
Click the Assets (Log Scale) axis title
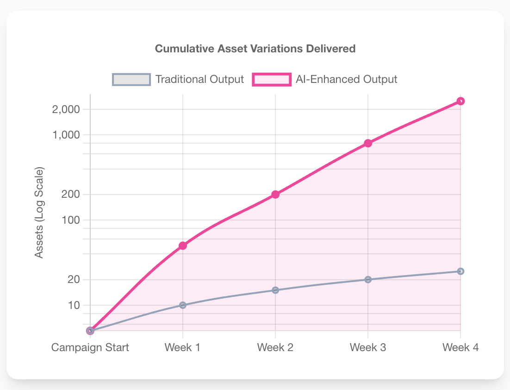pyautogui.click(x=39, y=212)
